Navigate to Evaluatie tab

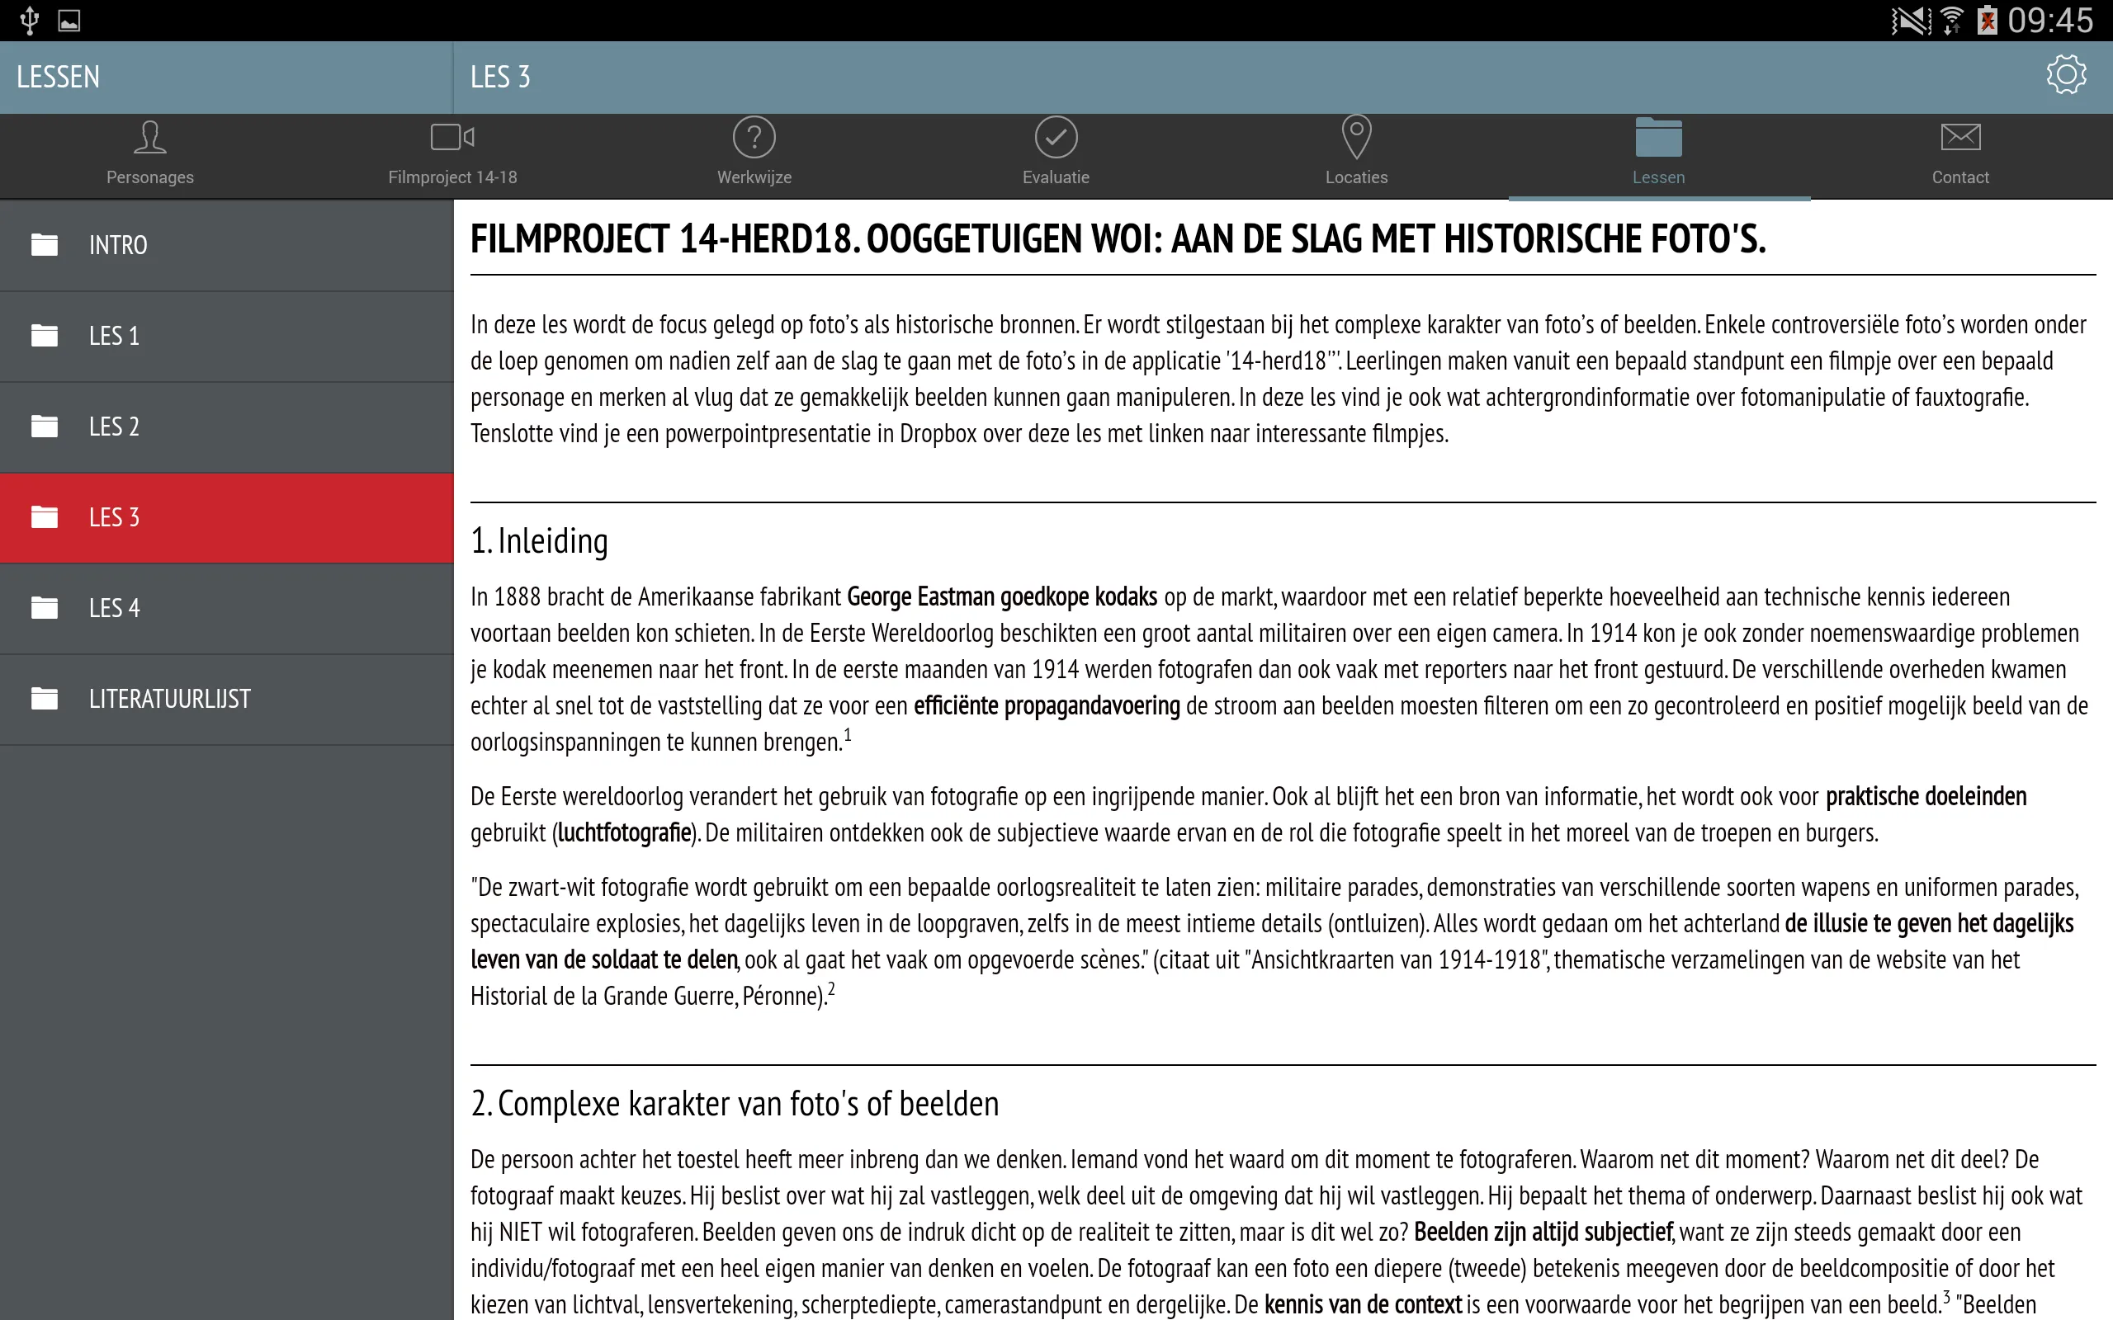pos(1054,152)
